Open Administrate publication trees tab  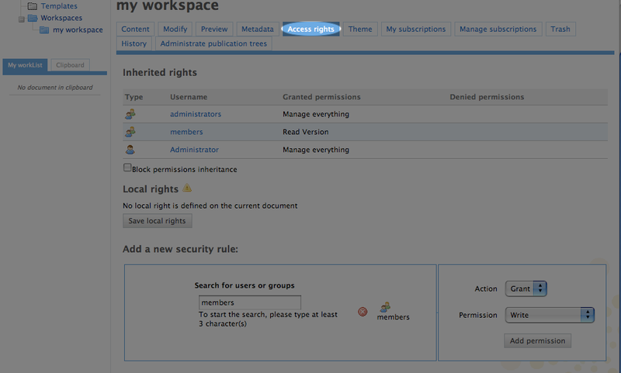(x=213, y=43)
